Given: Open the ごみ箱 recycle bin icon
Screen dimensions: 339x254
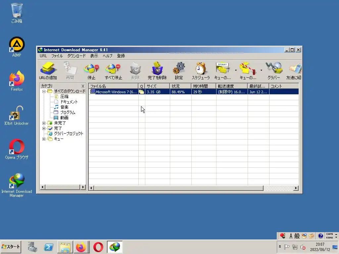Looking at the screenshot, I should tap(17, 13).
